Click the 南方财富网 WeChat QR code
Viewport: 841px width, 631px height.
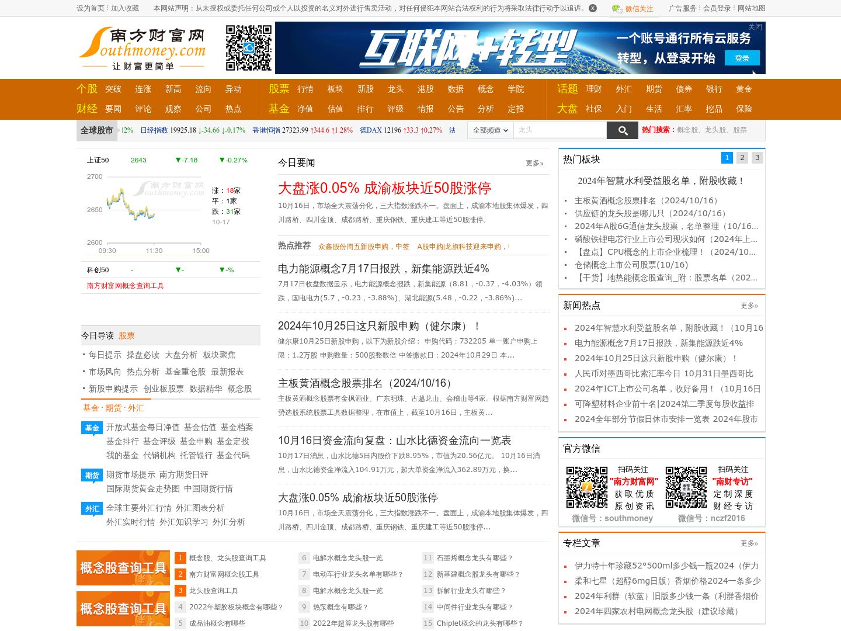pyautogui.click(x=587, y=487)
